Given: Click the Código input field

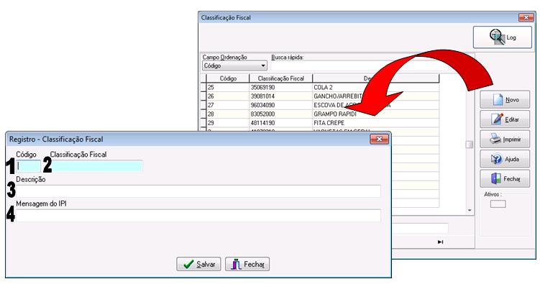Looking at the screenshot, I should tap(28, 166).
